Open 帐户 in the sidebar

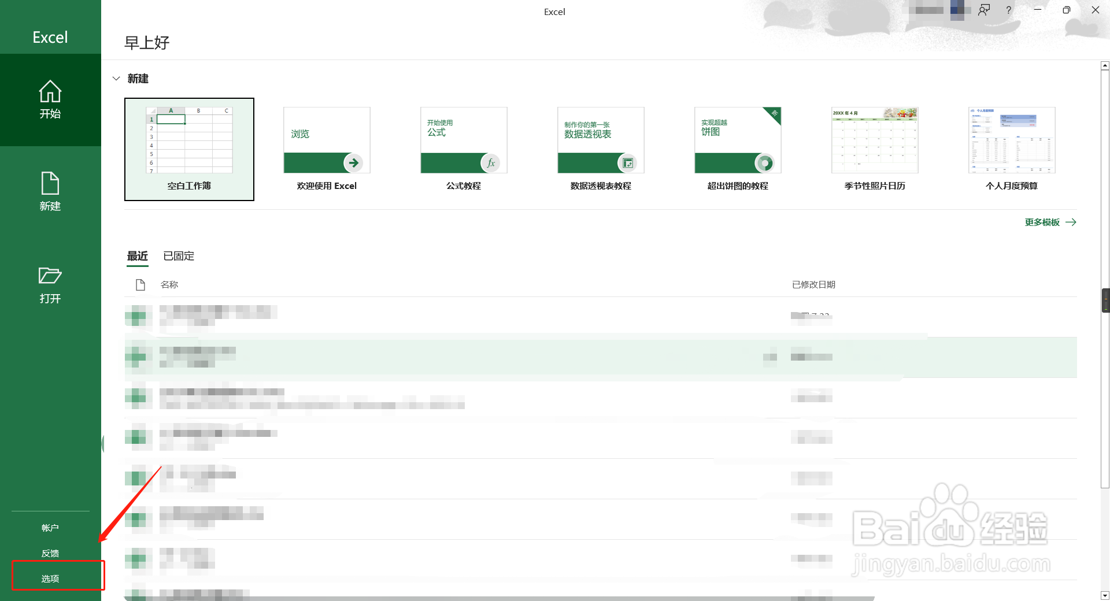[50, 528]
